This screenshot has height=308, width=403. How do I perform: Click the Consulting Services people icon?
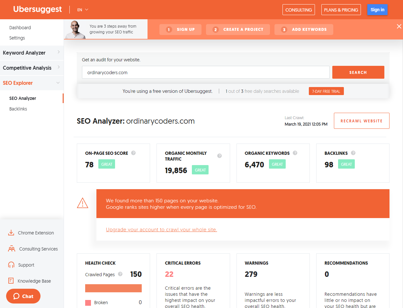pos(12,249)
